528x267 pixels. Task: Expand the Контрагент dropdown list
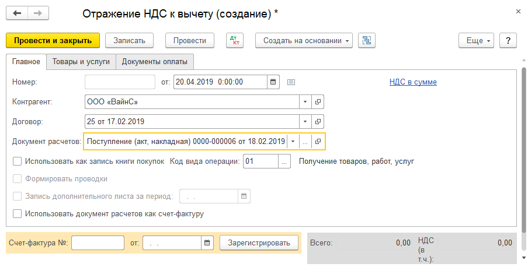click(305, 101)
